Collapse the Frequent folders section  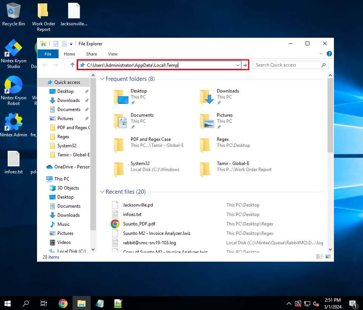point(102,79)
